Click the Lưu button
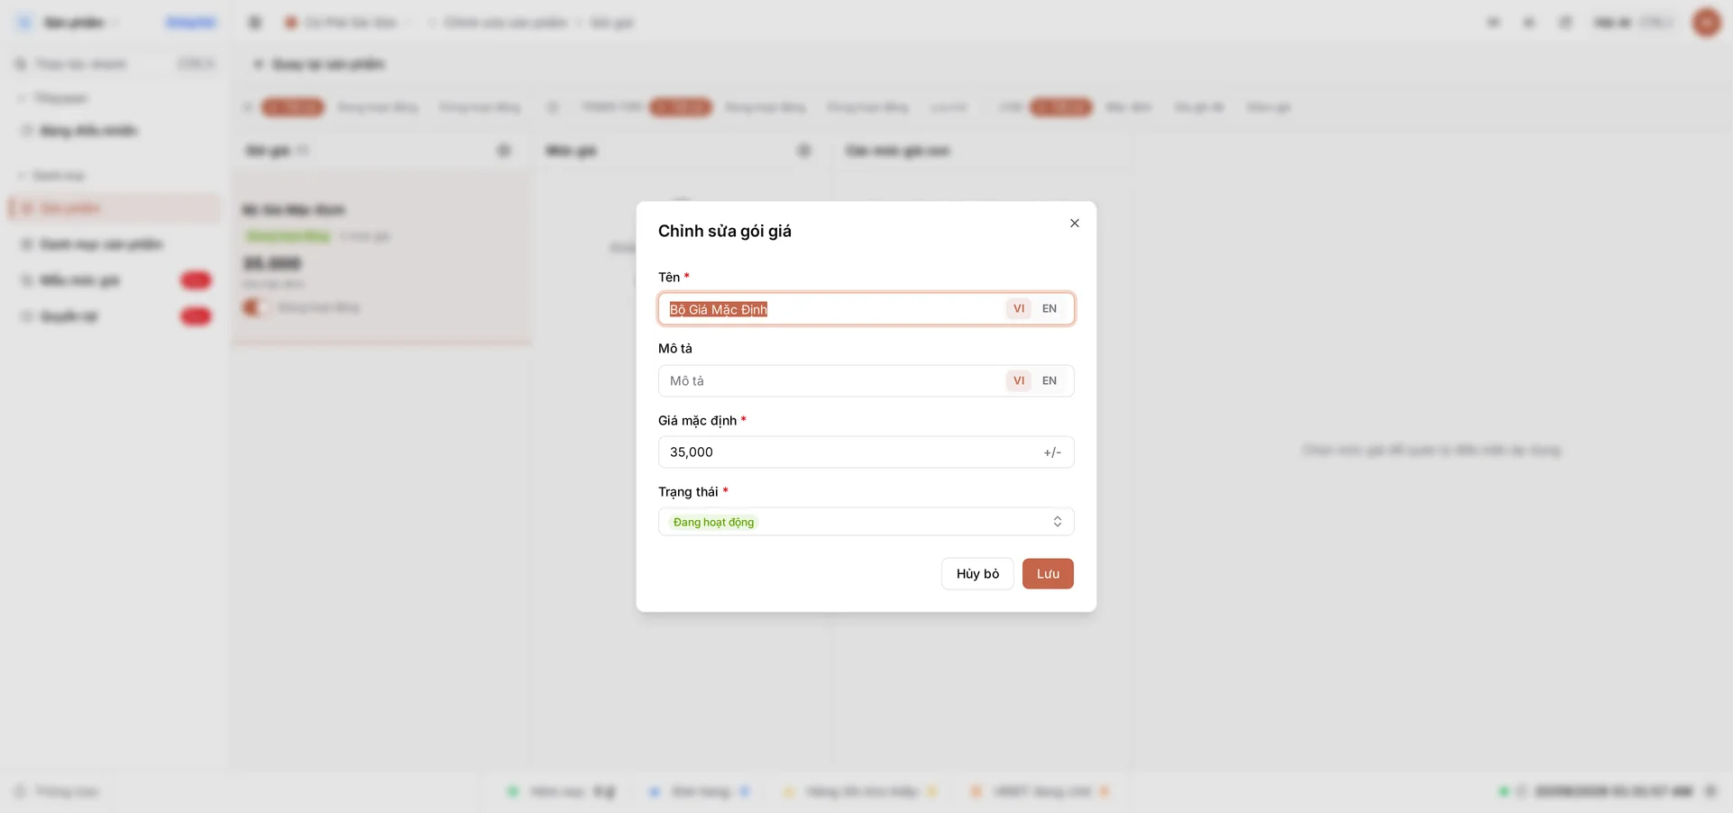Image resolution: width=1733 pixels, height=813 pixels. (x=1048, y=574)
